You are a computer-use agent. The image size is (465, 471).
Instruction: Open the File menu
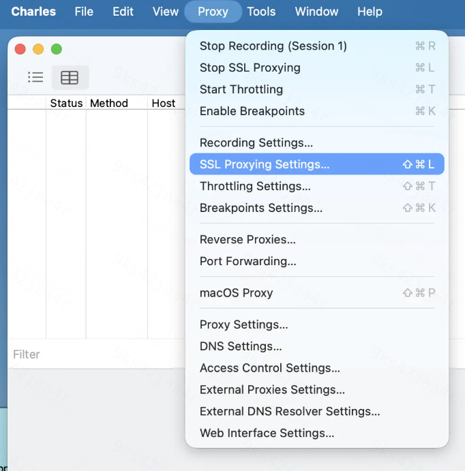pos(84,12)
